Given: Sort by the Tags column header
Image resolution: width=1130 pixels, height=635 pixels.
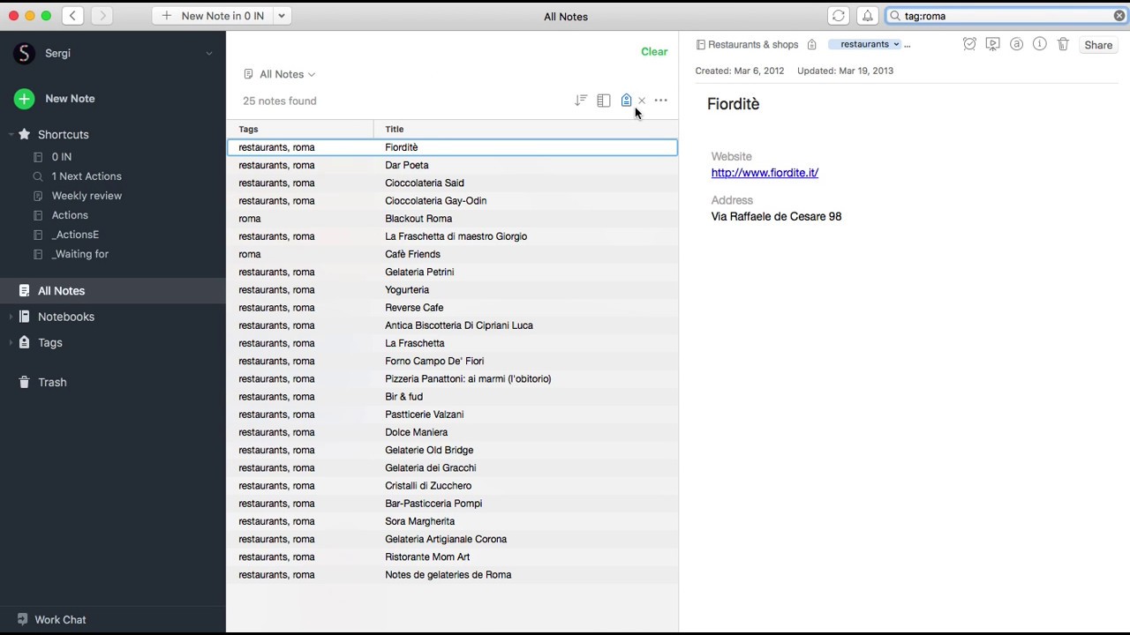Looking at the screenshot, I should point(300,129).
